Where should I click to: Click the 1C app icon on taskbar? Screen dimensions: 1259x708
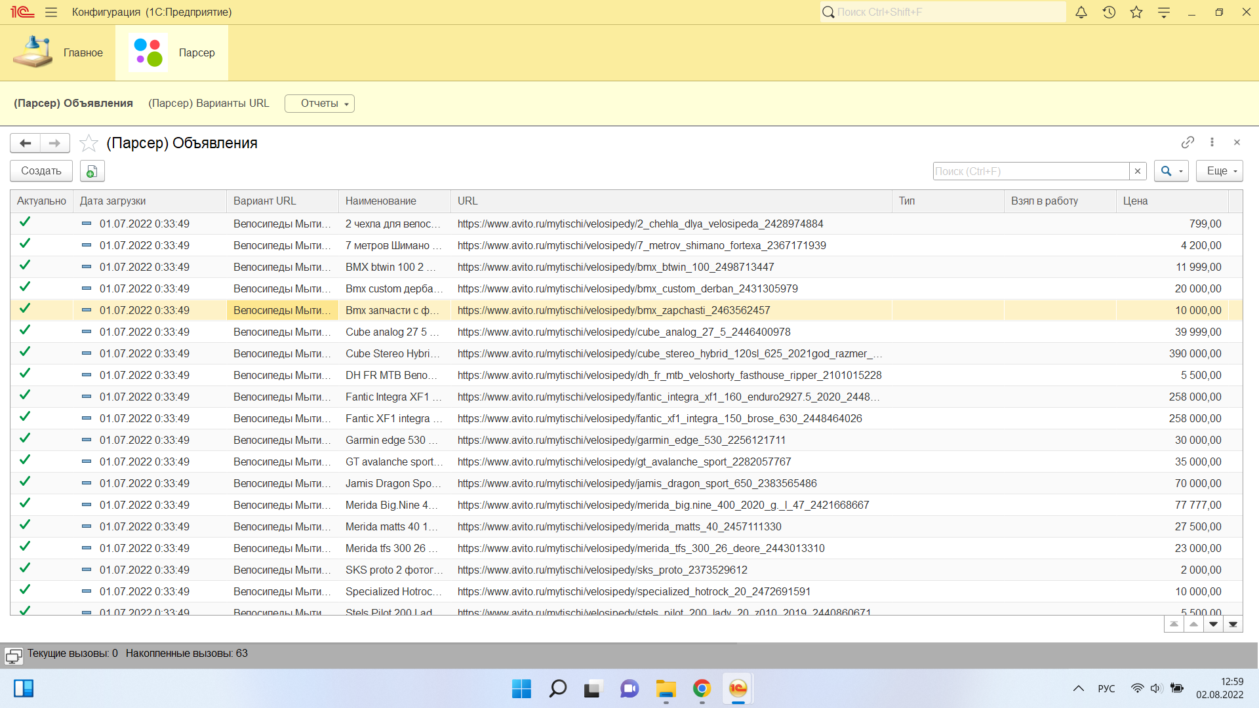738,688
